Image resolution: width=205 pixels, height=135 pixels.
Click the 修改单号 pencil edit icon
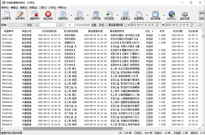click(x=20, y=15)
